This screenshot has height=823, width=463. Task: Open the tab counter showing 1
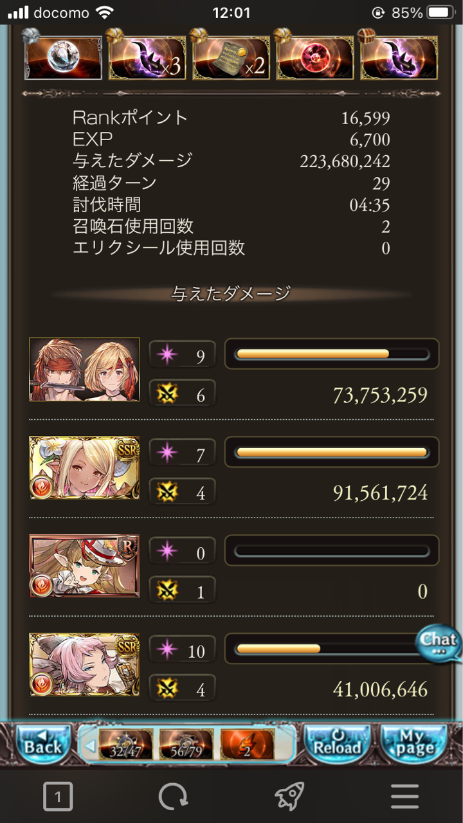[58, 798]
